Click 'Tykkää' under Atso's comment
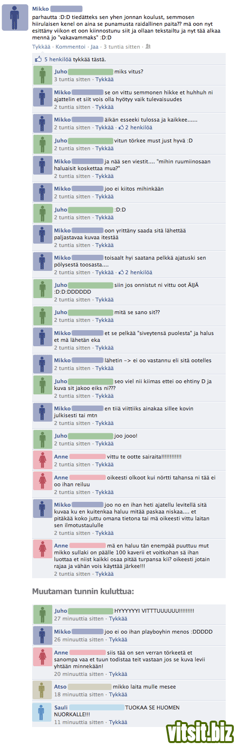This screenshot has height=744, width=234. (118, 694)
